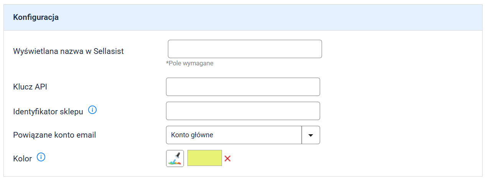Click the info icon next to Kolor
Screen dimensions: 488x182
point(41,157)
